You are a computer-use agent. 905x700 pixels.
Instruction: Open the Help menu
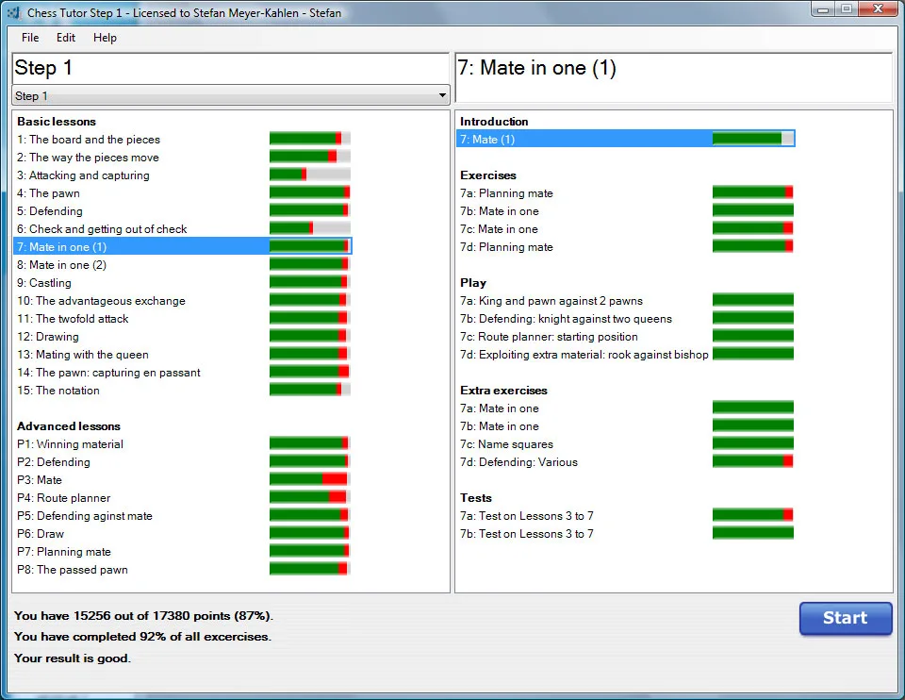coord(105,38)
